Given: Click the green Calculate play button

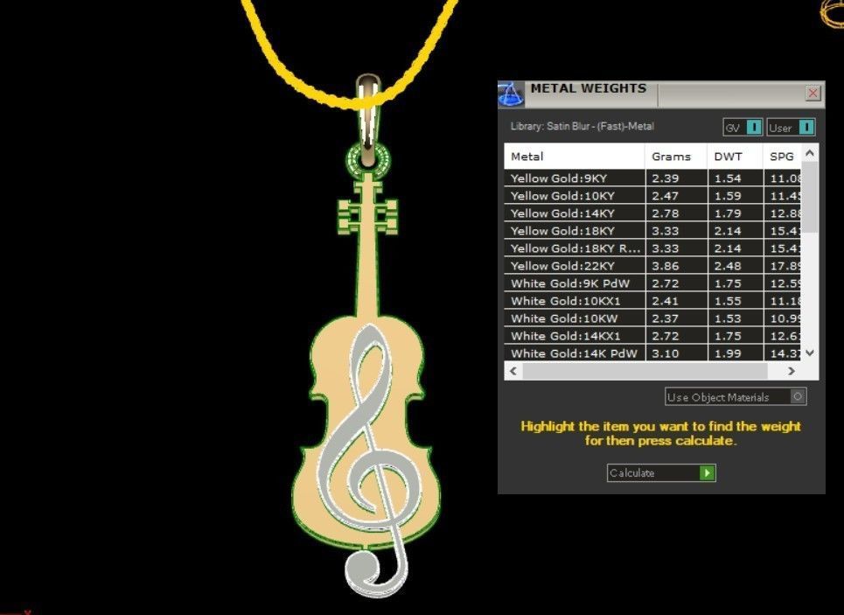Looking at the screenshot, I should (x=707, y=472).
